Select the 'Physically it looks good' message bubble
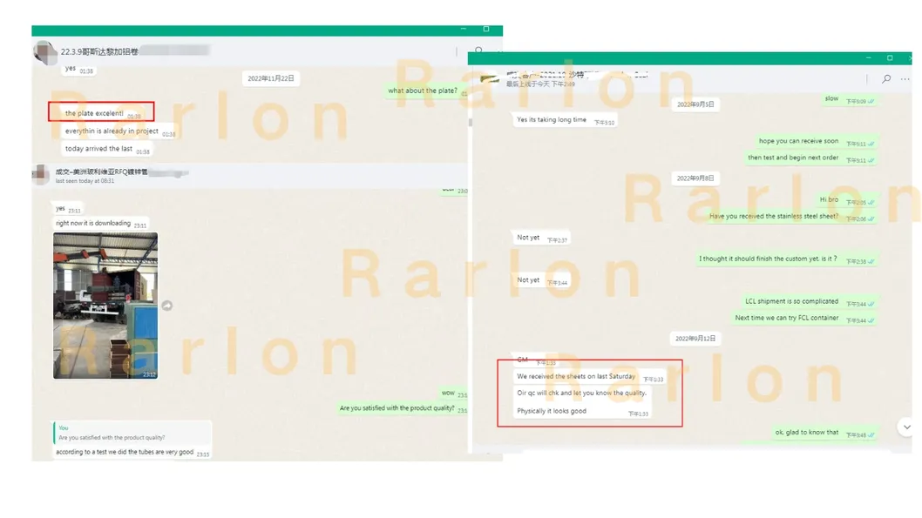This screenshot has width=922, height=518. pos(552,411)
